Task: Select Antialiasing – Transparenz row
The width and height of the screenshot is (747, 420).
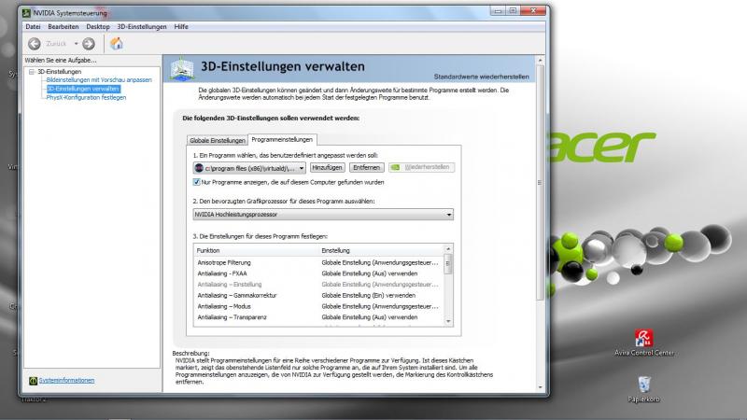Action: (x=318, y=317)
